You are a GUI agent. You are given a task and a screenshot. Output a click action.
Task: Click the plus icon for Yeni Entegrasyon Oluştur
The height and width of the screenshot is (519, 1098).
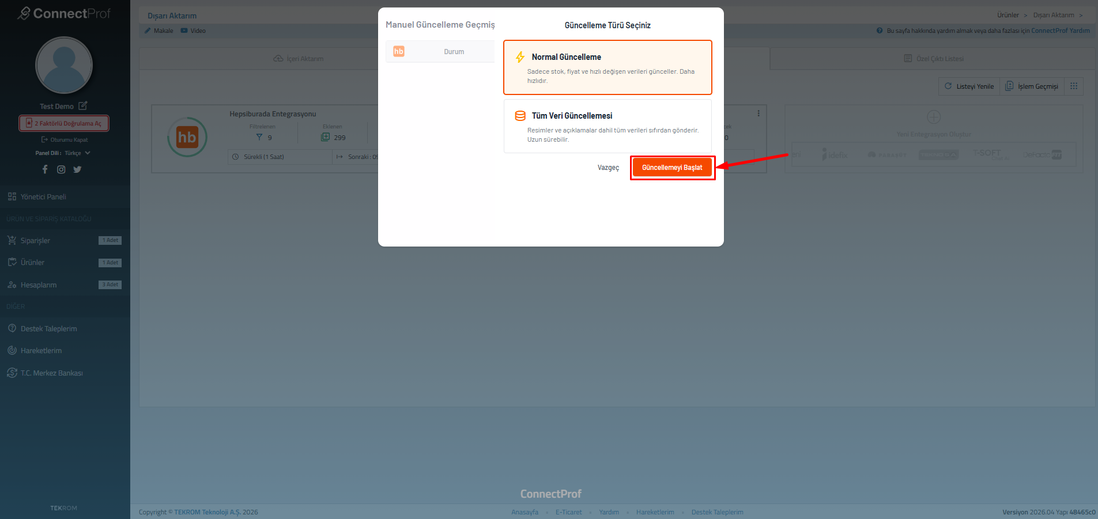point(934,117)
